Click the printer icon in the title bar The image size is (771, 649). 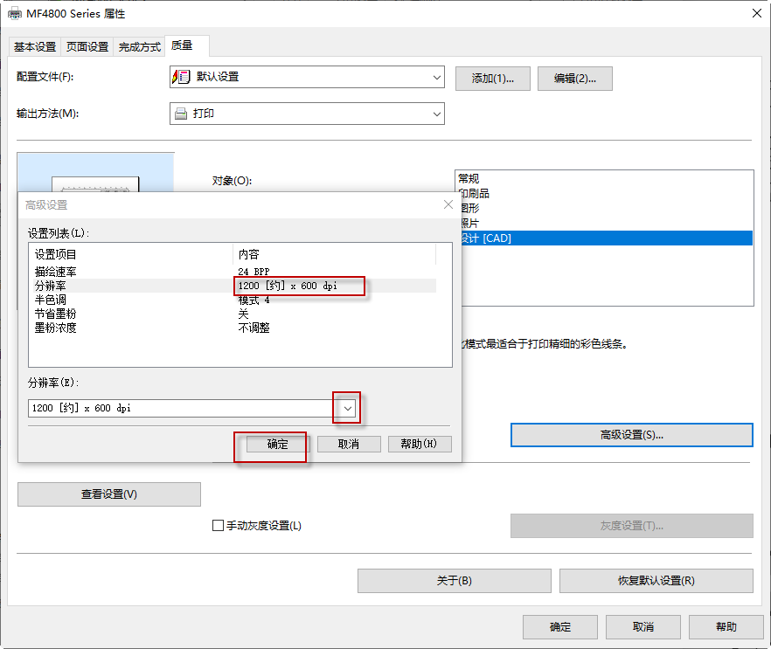(x=15, y=14)
